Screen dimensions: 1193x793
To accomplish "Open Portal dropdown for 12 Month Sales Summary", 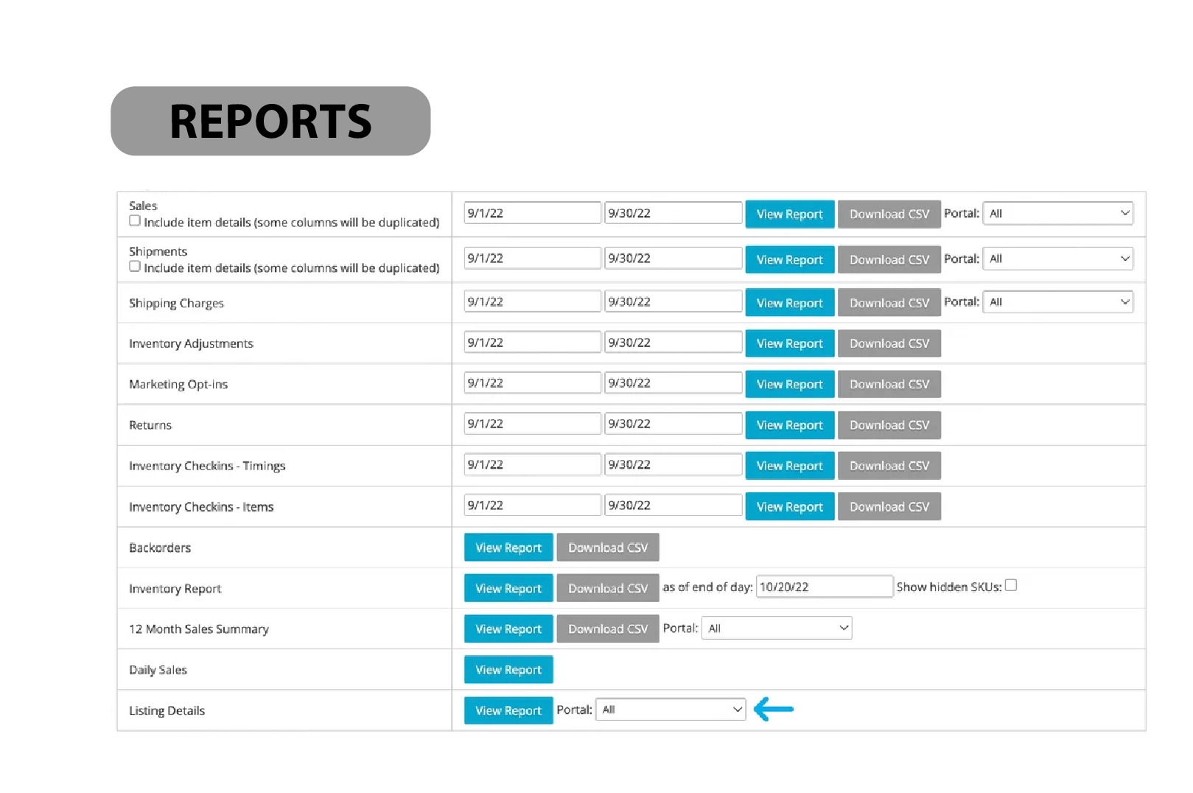I will coord(777,629).
